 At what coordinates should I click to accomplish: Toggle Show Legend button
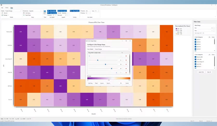click(62, 11)
